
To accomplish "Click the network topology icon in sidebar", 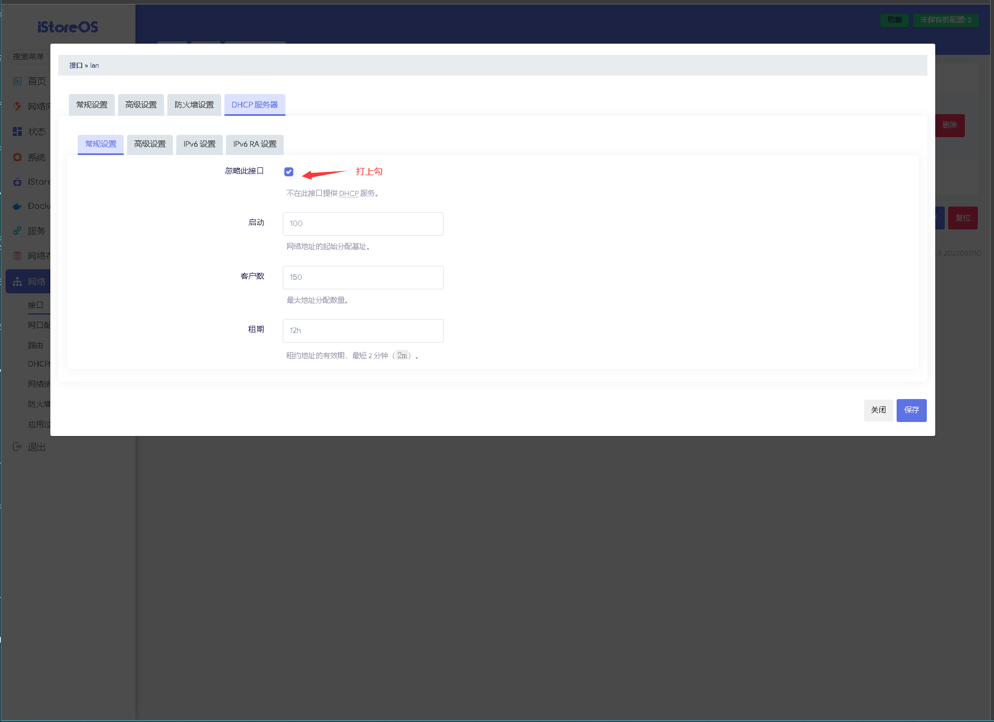I will coord(17,282).
